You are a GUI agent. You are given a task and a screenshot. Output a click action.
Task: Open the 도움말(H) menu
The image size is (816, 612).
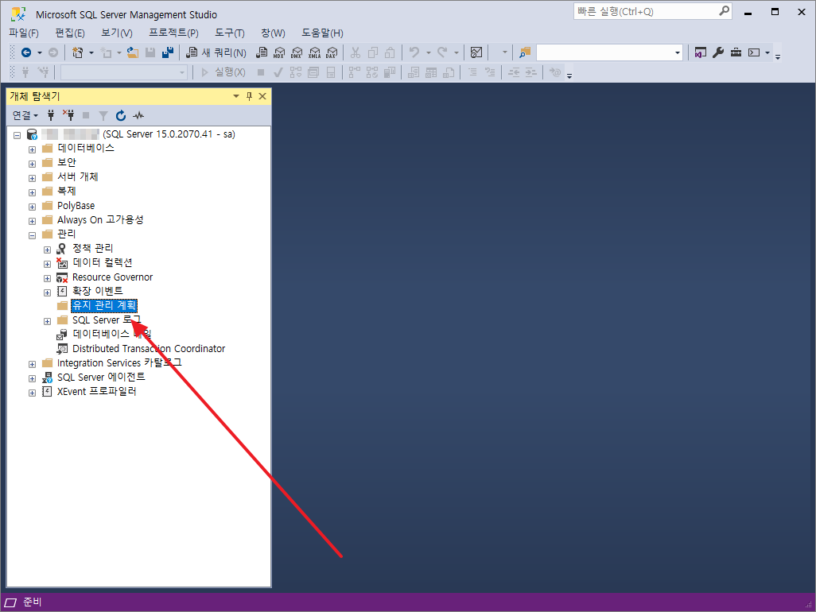coord(322,33)
